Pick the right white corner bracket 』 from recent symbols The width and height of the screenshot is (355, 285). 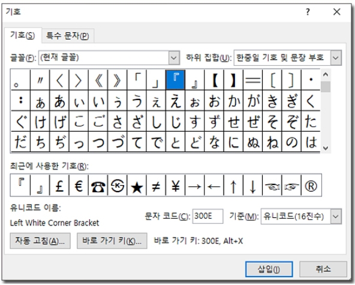pos(40,186)
